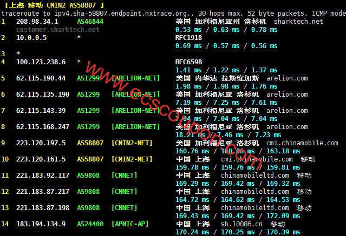Click latency value 169.29 ms
Viewport: 346px width, 236px height.
click(x=192, y=184)
